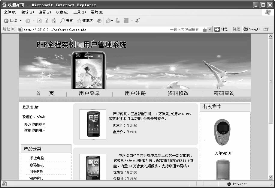The height and width of the screenshot is (188, 275).
Task: Click the Stop loading icon
Action: point(39,21)
